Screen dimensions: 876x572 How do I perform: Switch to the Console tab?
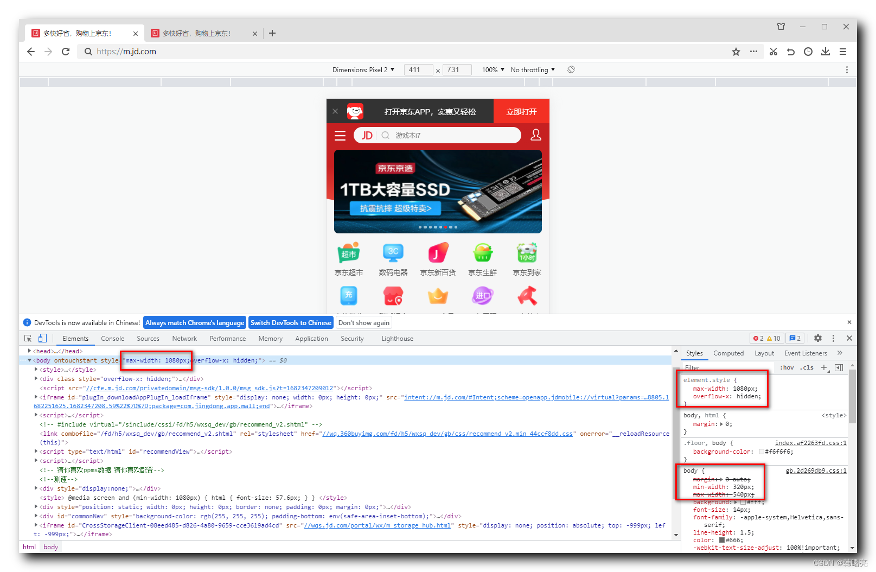[x=112, y=338]
